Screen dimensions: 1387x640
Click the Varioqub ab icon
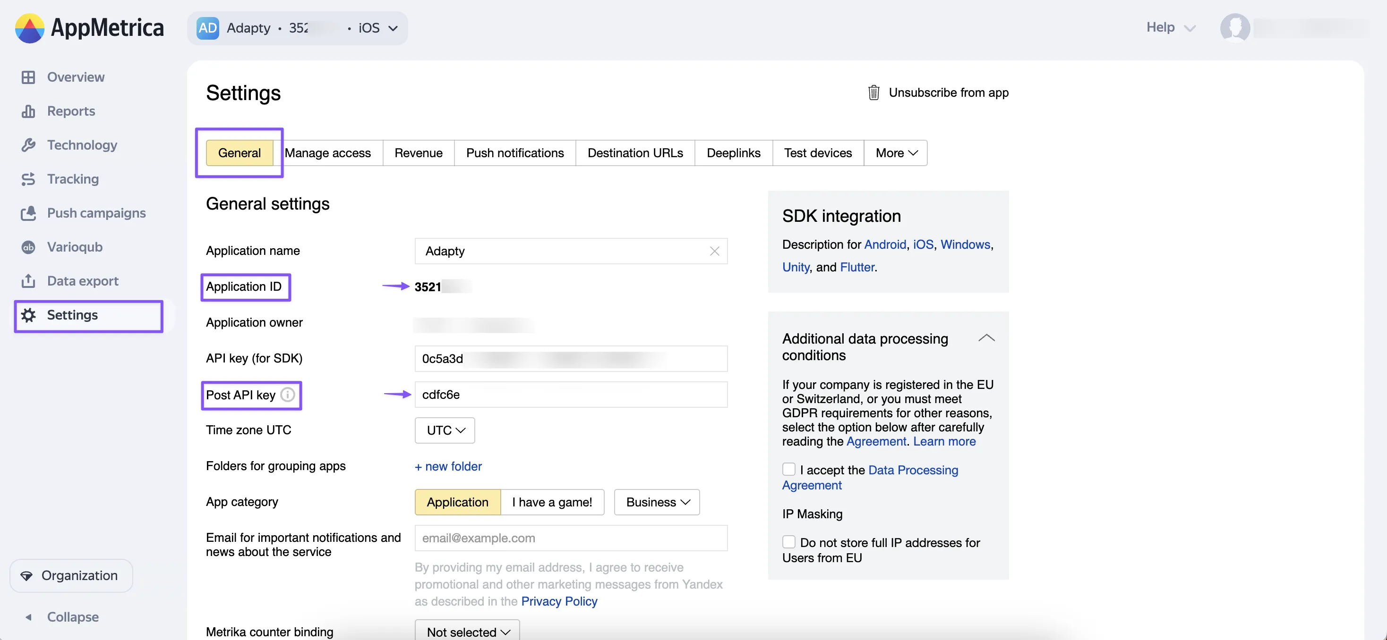28,247
